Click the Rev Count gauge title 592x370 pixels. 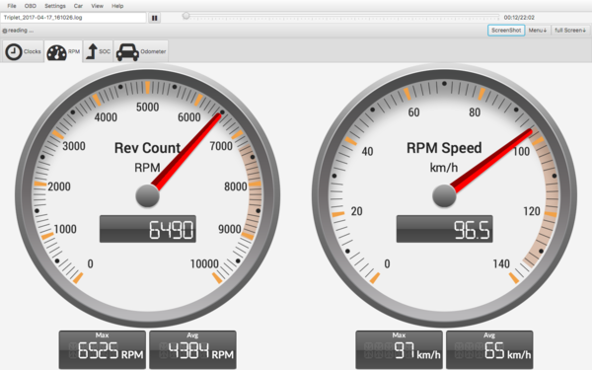[147, 148]
